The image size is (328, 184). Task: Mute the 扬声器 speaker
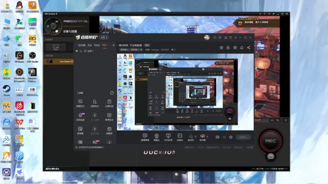click(x=202, y=137)
